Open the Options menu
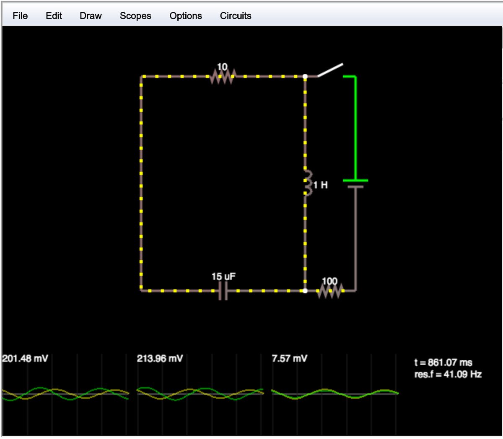Image resolution: width=503 pixels, height=439 pixels. [186, 16]
